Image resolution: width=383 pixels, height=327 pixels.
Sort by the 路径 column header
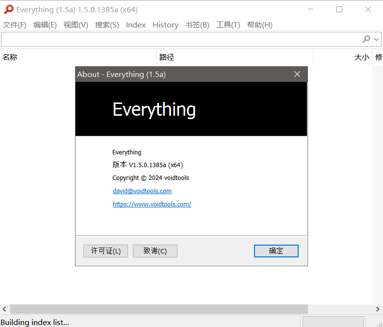[234, 57]
